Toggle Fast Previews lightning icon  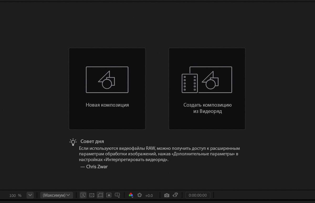pos(83,195)
